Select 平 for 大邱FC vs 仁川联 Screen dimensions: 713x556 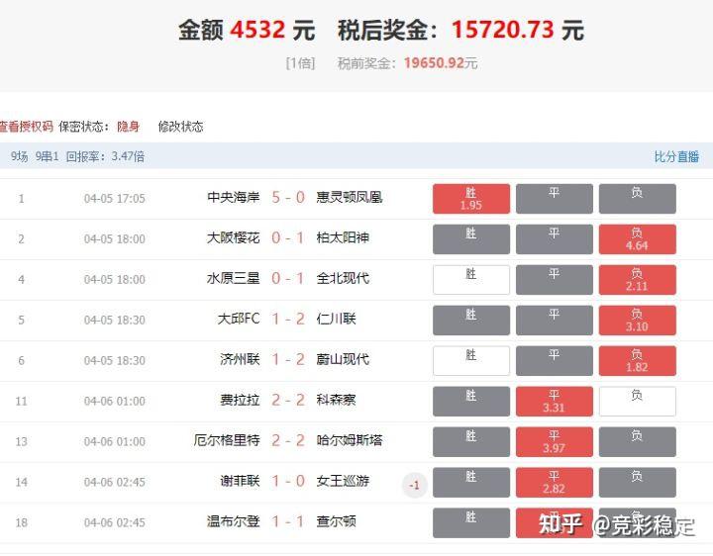555,320
